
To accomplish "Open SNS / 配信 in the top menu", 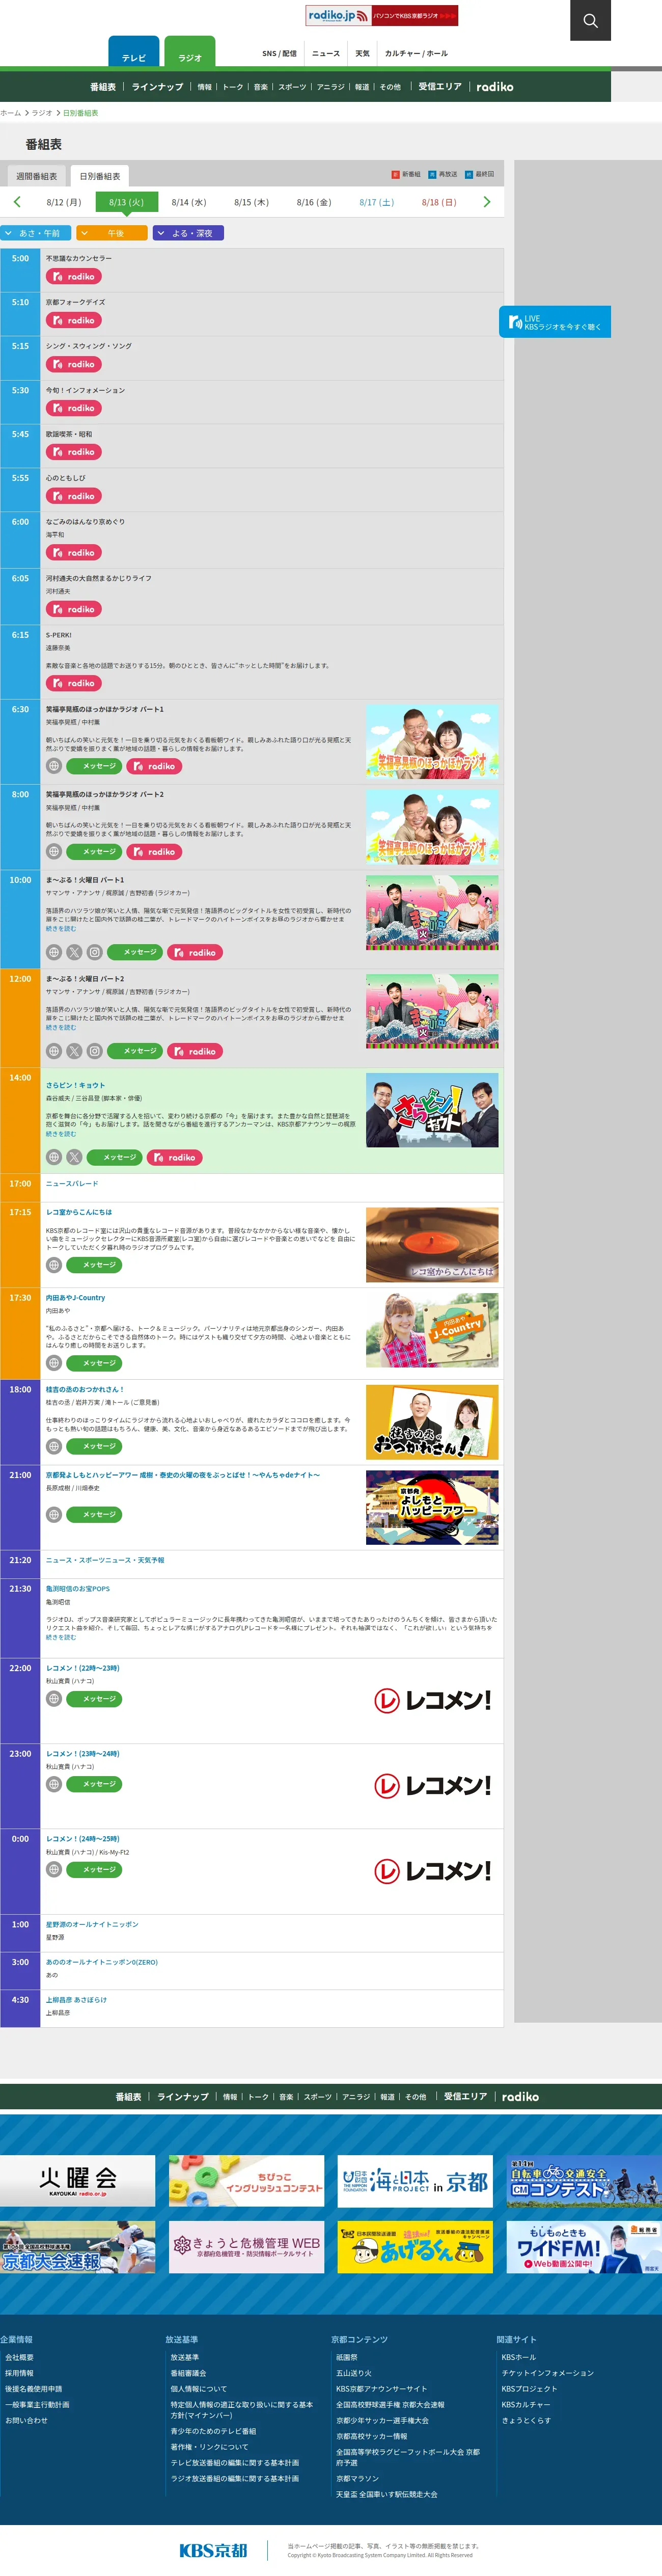I will tap(279, 54).
